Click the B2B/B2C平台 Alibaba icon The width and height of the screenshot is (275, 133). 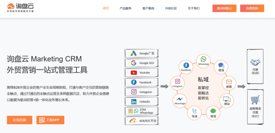point(134,121)
